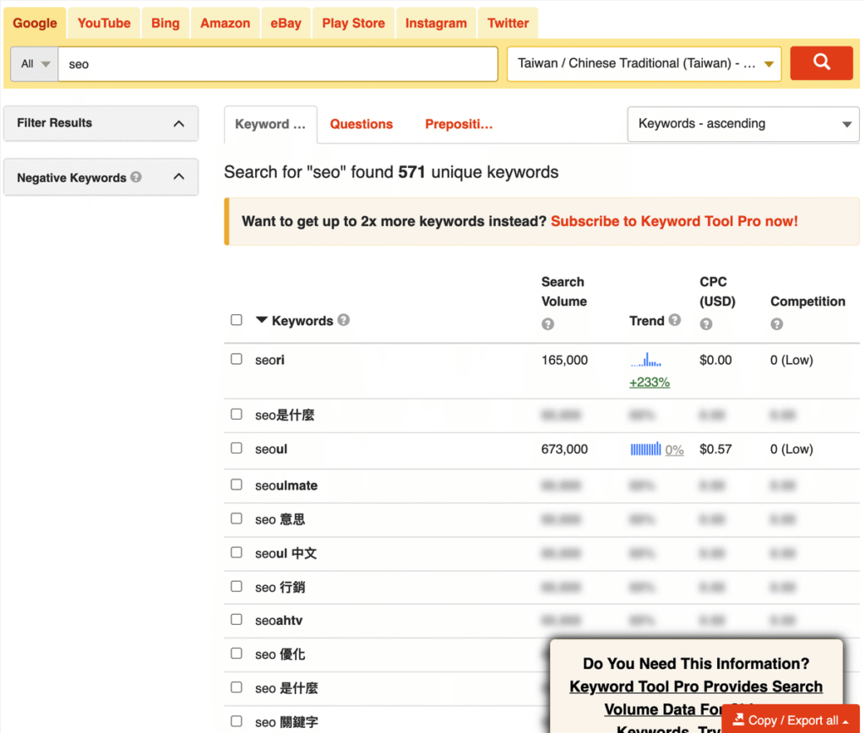Open Copy / Export all menu
The width and height of the screenshot is (865, 733).
(790, 719)
